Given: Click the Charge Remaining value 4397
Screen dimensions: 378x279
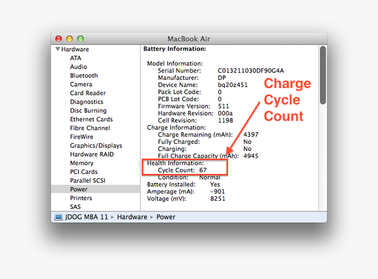Looking at the screenshot, I should tap(251, 135).
